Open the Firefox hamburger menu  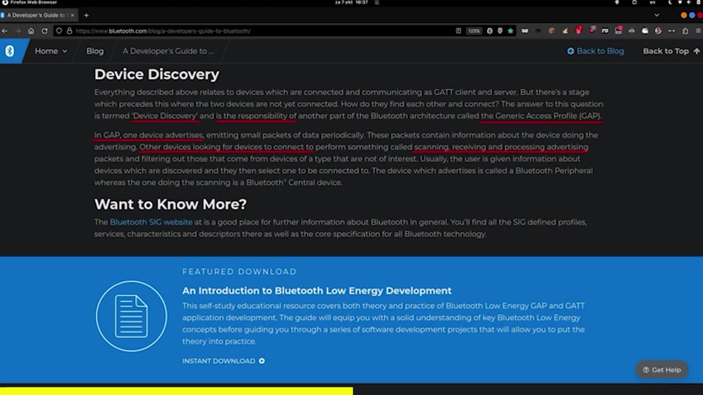click(x=698, y=31)
